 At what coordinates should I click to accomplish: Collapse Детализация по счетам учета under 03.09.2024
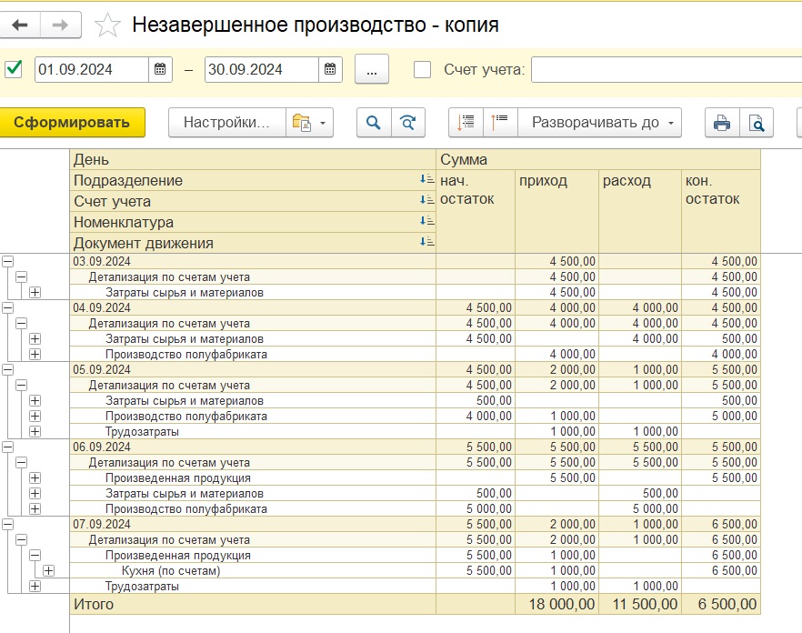21,276
